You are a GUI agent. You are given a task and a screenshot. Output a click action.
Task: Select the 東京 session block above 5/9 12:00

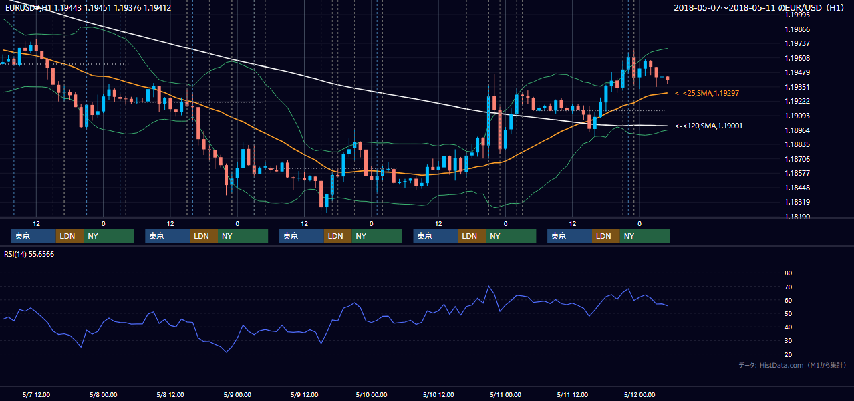tap(302, 236)
